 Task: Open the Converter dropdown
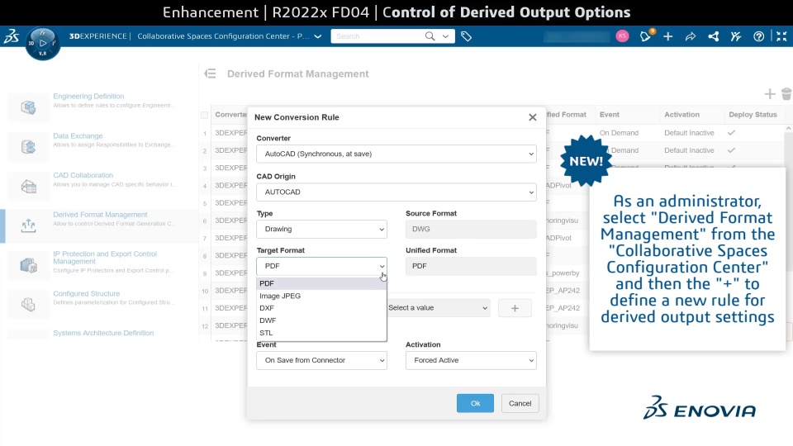click(396, 154)
